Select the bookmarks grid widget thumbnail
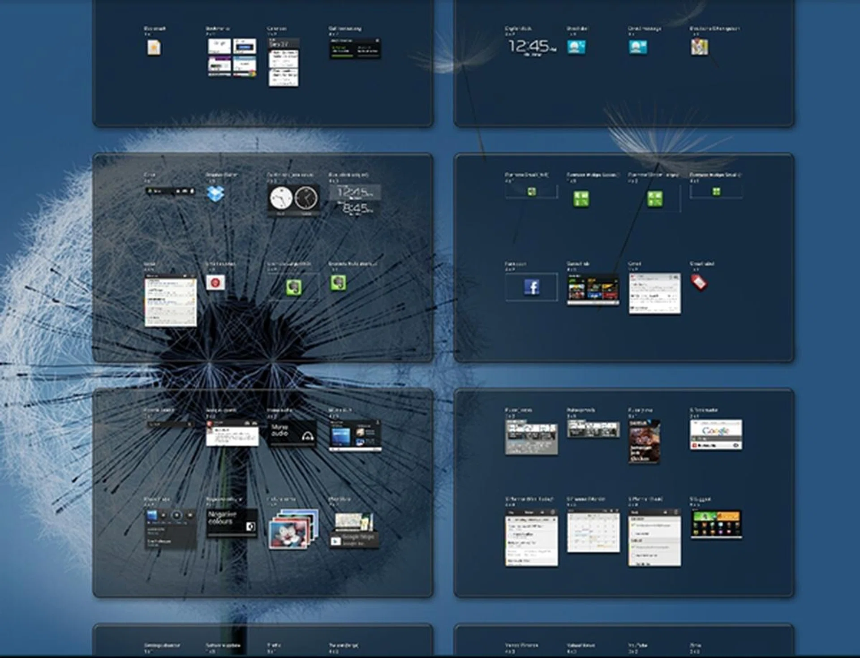 tap(232, 57)
